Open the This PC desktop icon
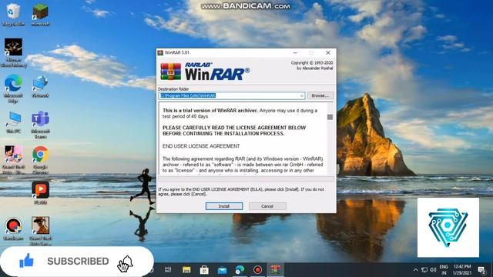This screenshot has height=277, width=493. click(x=14, y=122)
